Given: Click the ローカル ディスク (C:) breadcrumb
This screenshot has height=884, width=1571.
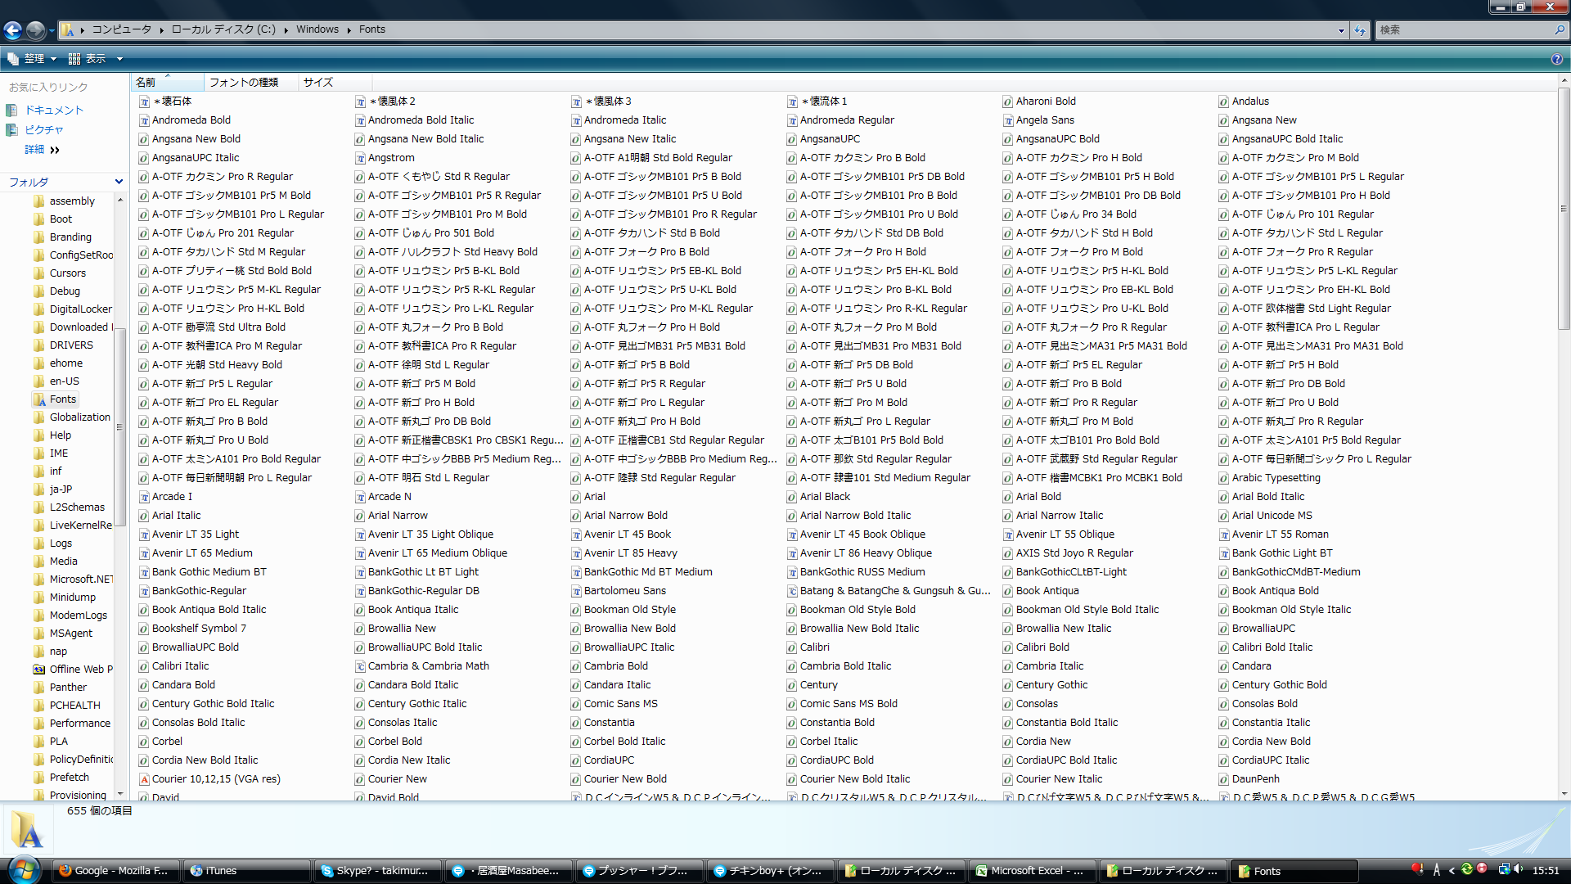Looking at the screenshot, I should [x=223, y=29].
